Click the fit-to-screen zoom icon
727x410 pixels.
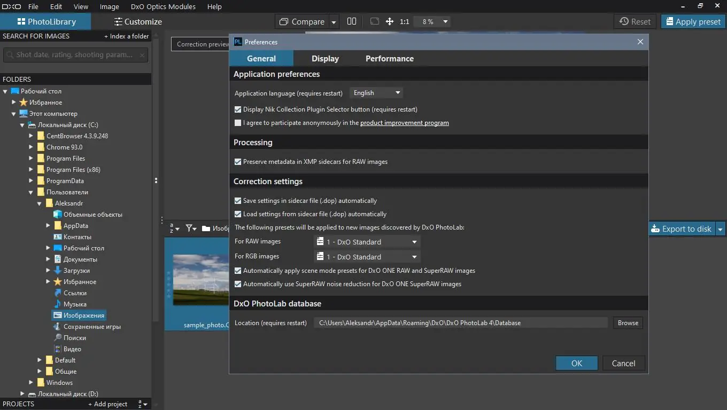(375, 21)
